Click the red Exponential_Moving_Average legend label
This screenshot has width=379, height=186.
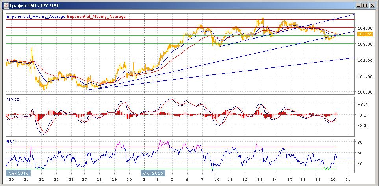coord(96,17)
